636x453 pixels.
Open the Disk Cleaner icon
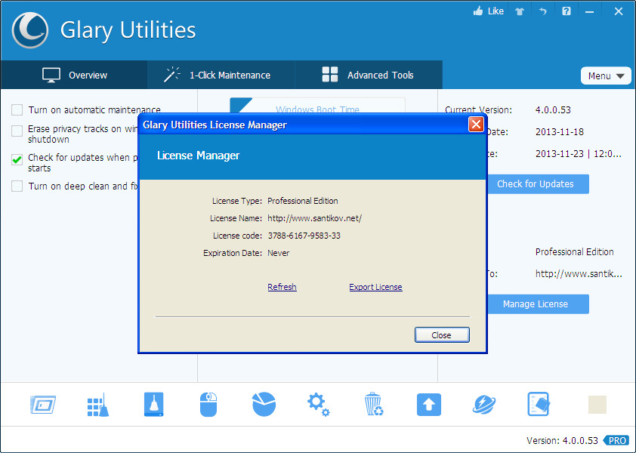coord(154,405)
